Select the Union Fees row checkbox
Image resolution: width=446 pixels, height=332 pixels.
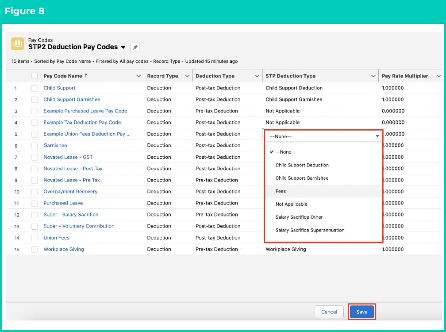(x=35, y=238)
